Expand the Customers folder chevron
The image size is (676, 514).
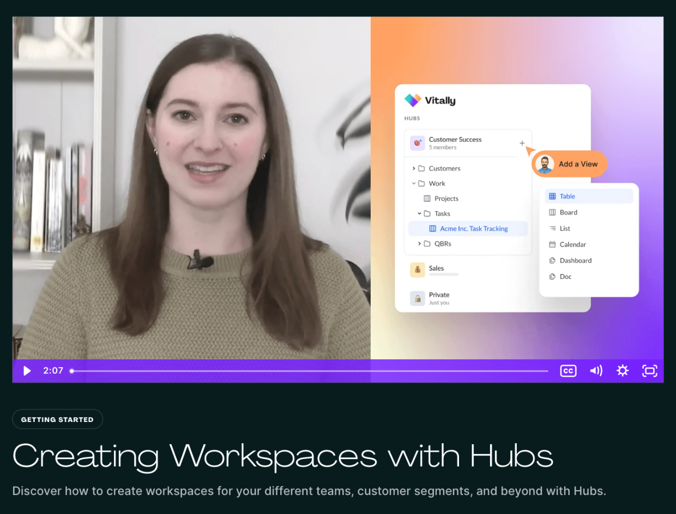414,168
